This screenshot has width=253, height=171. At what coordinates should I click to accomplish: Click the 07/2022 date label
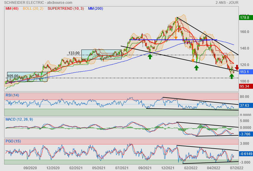coord(236,168)
